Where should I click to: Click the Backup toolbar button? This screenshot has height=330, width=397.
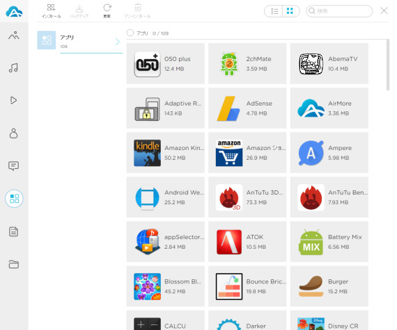[79, 11]
